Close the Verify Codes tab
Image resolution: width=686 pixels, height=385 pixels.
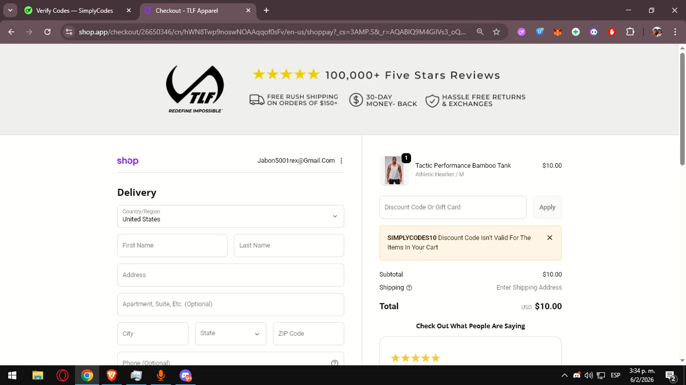pos(129,10)
